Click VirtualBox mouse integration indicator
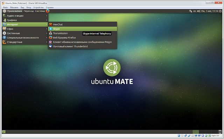The image size is (224, 139). click(206, 135)
